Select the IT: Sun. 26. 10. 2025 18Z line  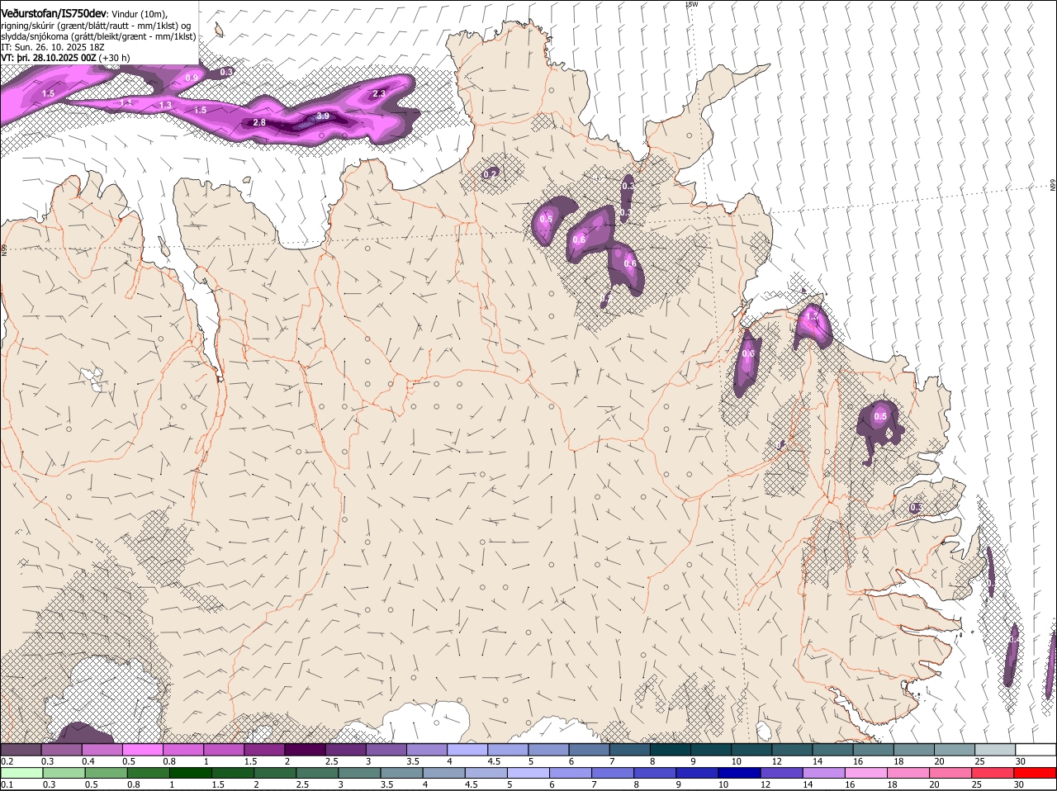53,47
